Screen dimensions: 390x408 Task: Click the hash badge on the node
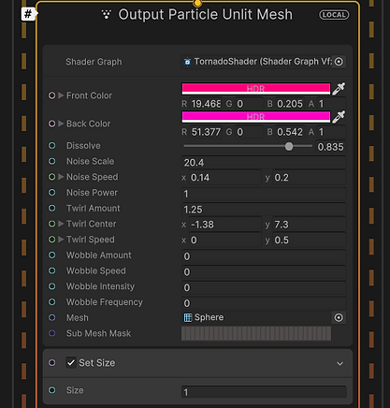tap(28, 14)
